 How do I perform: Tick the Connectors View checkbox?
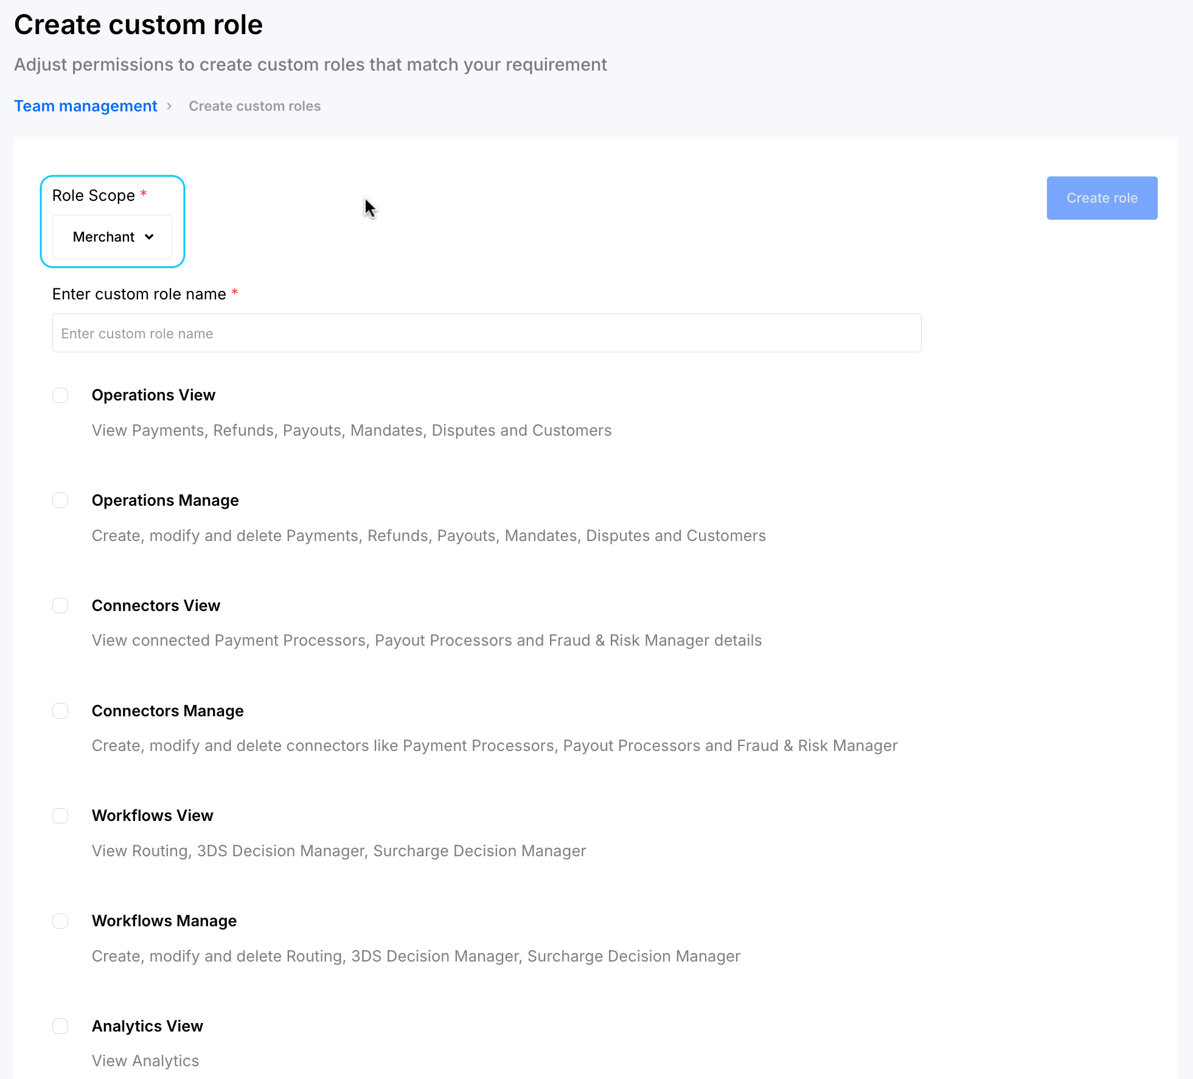pos(60,606)
